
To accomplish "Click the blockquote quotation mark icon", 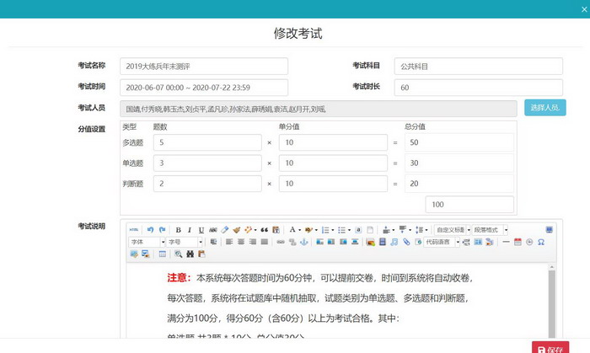I will 264,229.
